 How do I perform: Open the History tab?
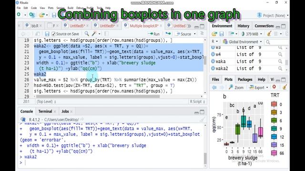coord(244,26)
